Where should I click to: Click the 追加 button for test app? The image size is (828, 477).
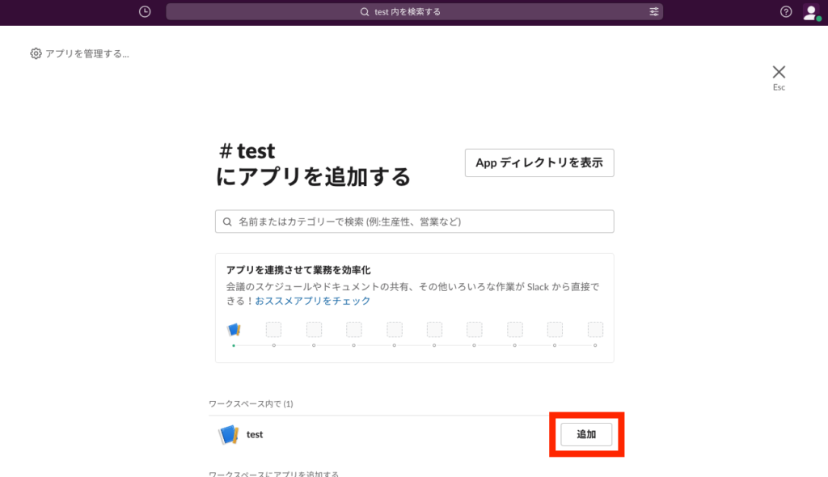[586, 435]
